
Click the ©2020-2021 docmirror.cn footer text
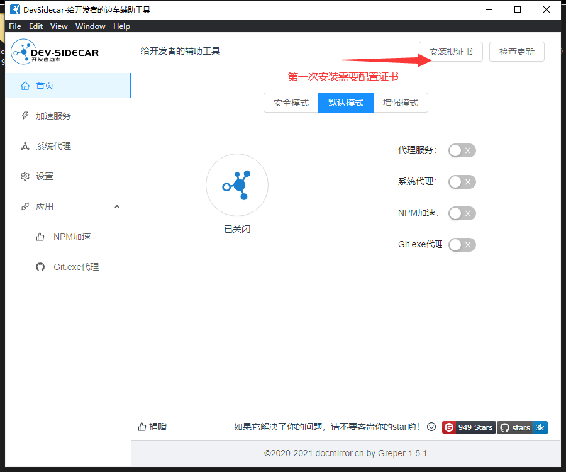[x=345, y=453]
